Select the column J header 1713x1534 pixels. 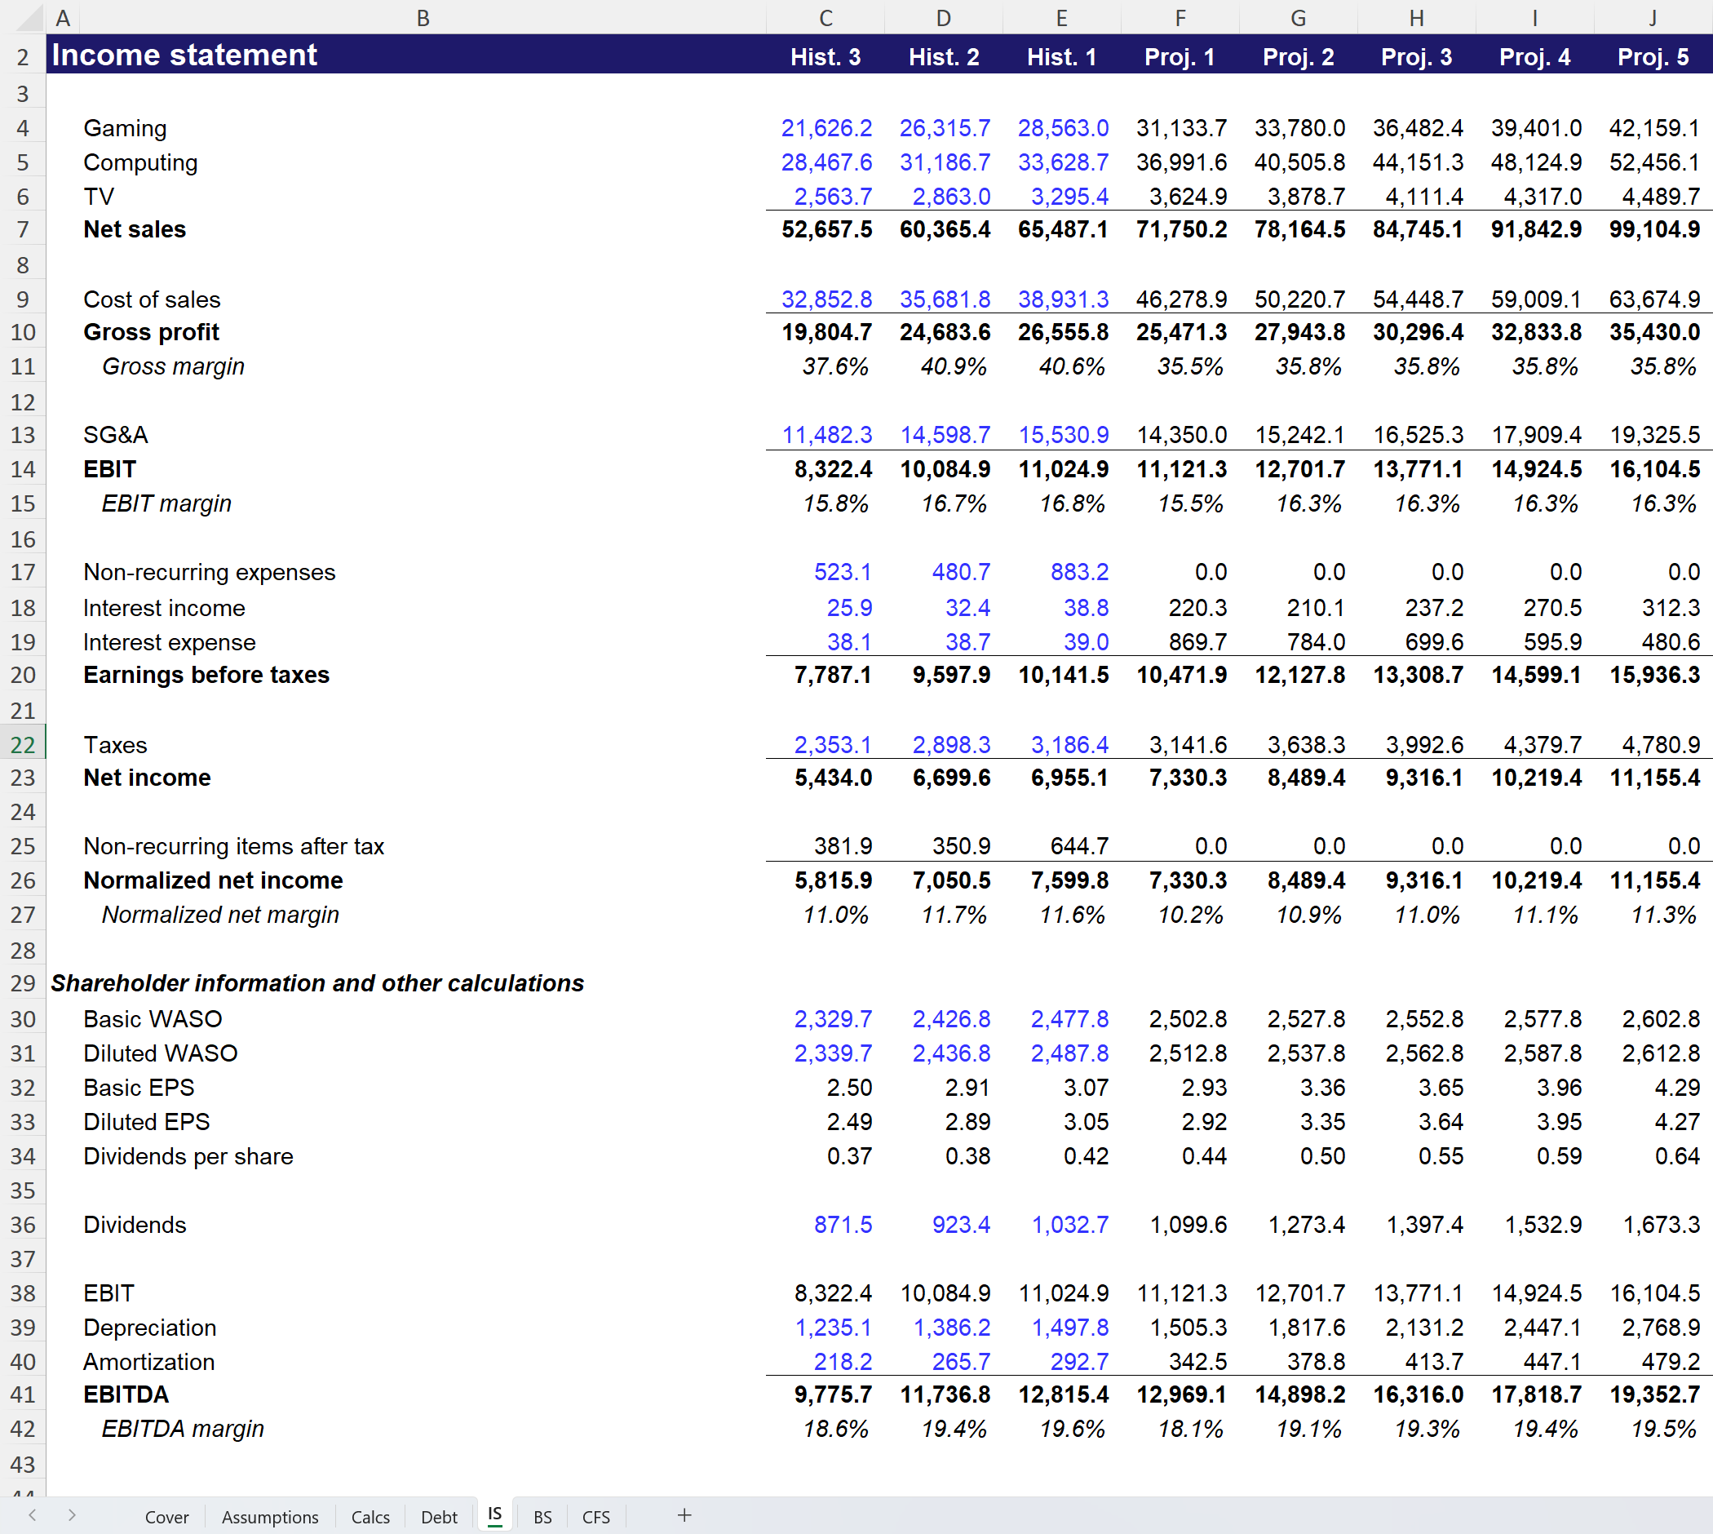point(1653,18)
